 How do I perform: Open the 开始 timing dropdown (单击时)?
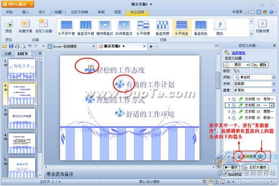click(x=273, y=77)
